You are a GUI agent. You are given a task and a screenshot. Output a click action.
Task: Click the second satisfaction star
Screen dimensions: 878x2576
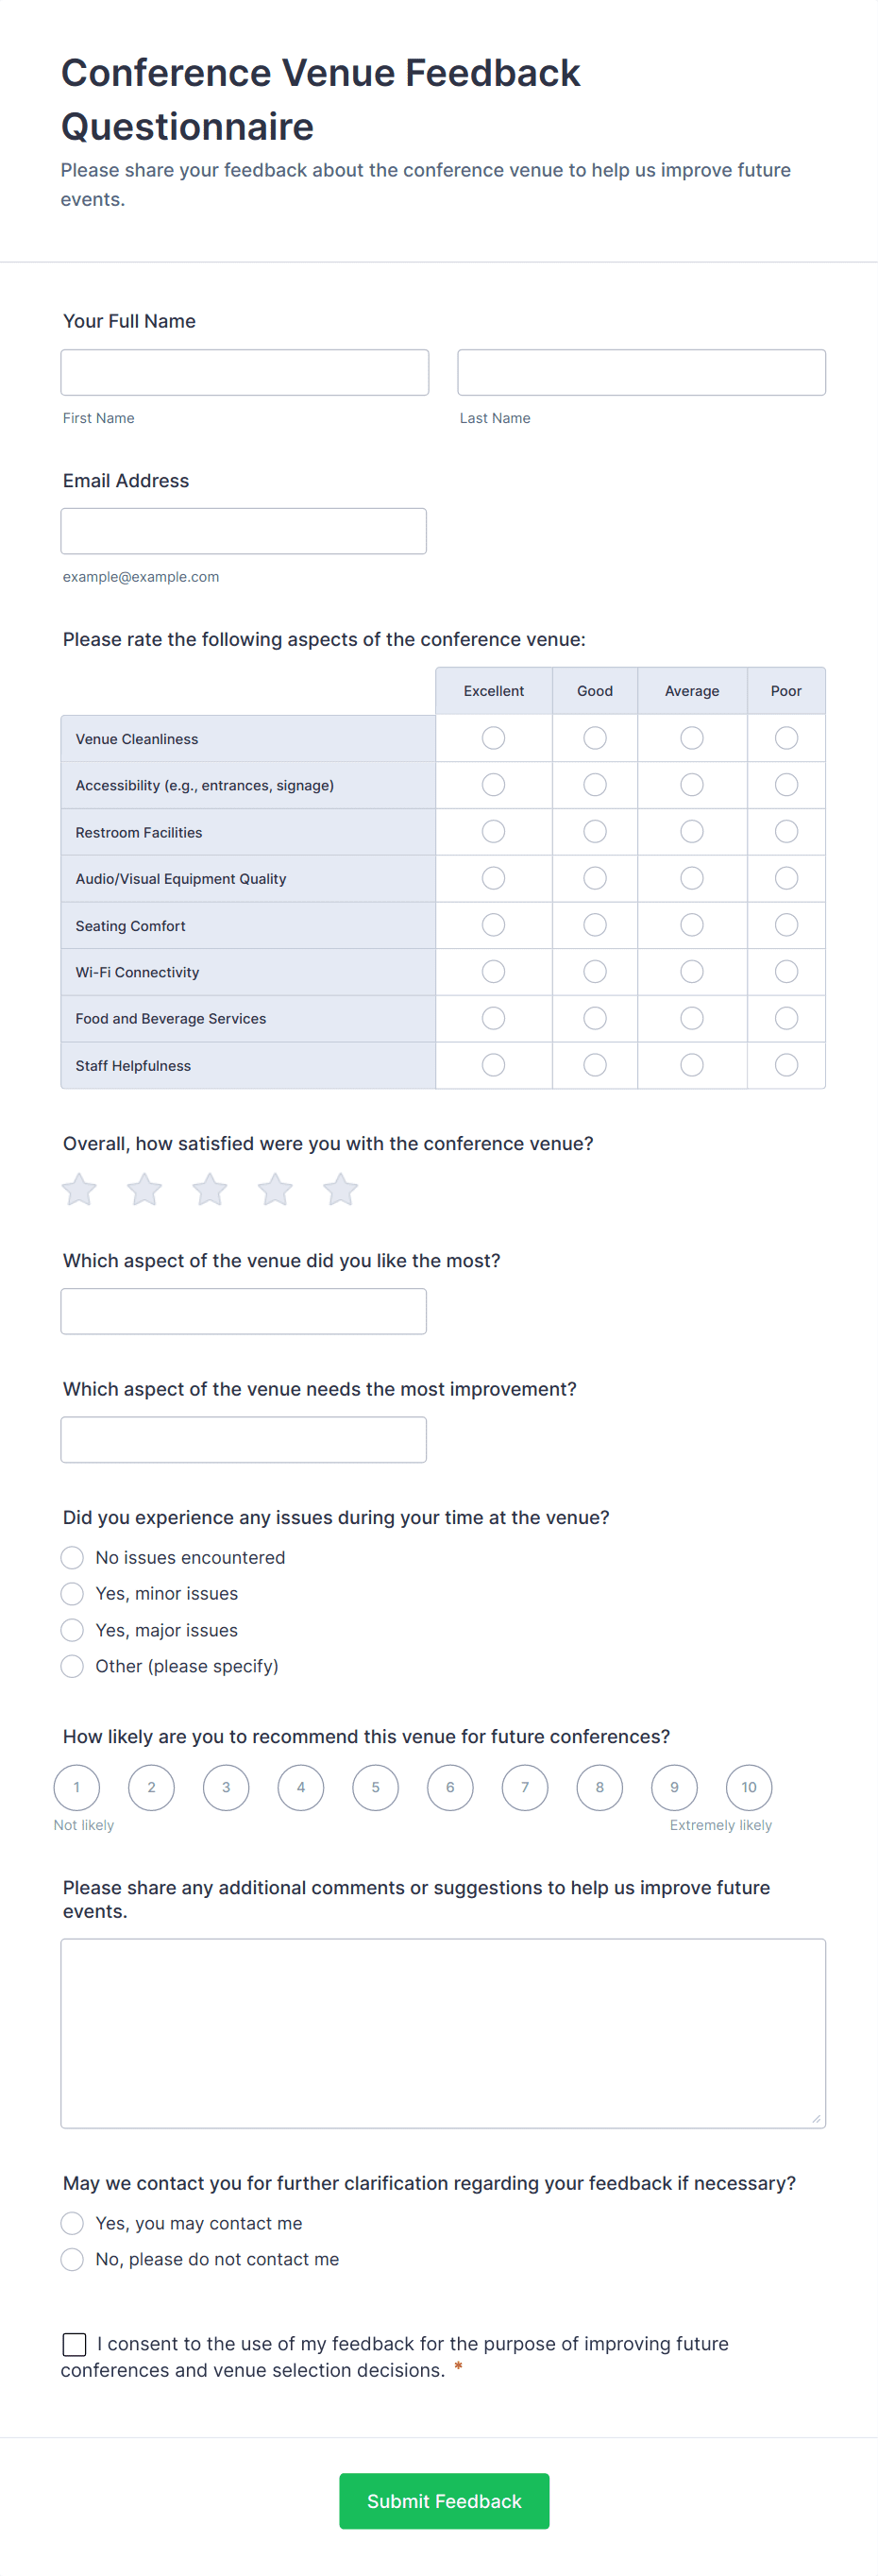tap(144, 1190)
